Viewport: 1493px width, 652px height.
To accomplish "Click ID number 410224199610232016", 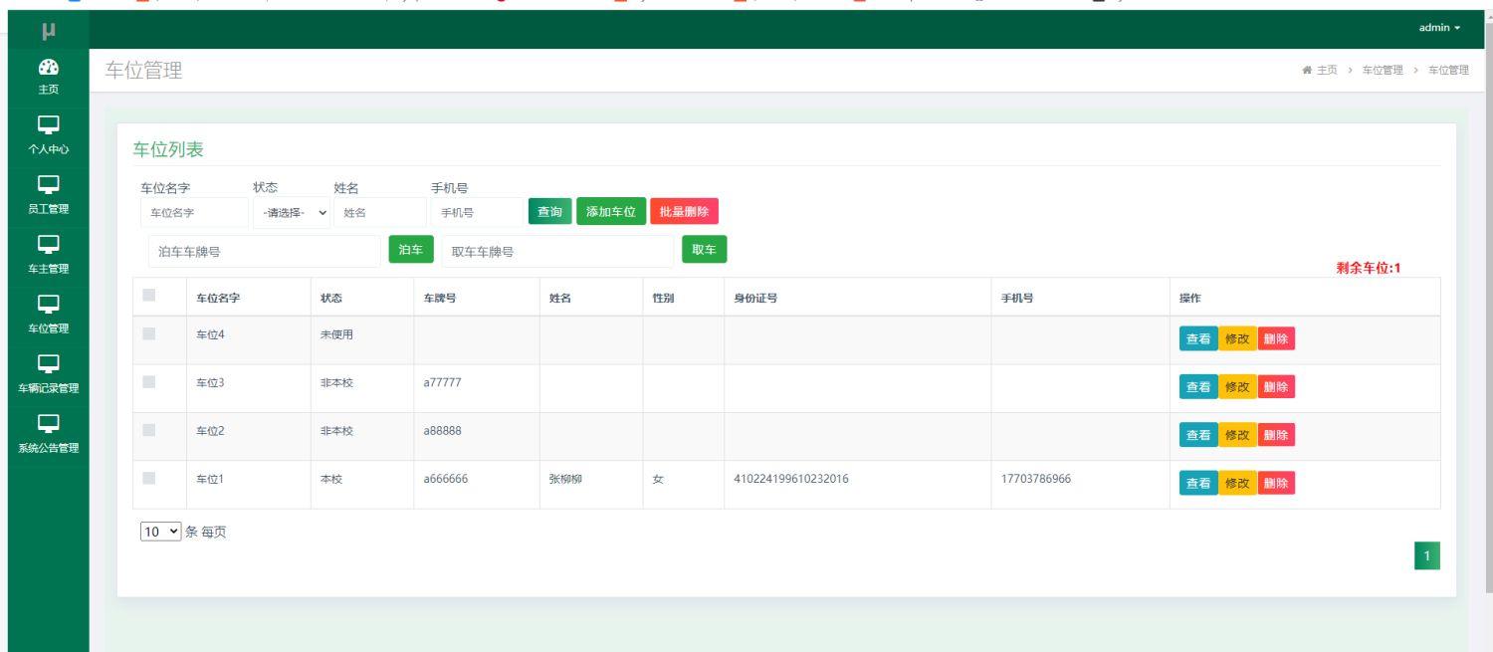I will pyautogui.click(x=791, y=479).
